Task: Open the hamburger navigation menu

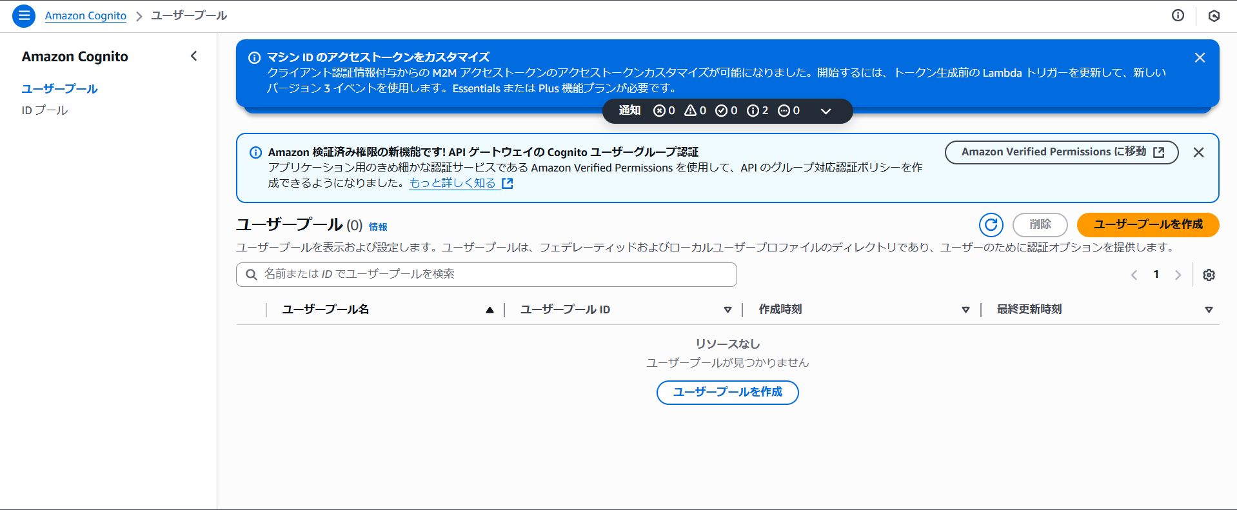Action: tap(24, 15)
